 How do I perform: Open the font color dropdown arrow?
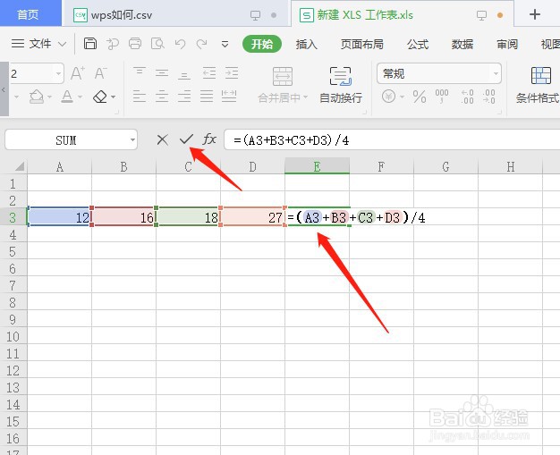coord(80,97)
